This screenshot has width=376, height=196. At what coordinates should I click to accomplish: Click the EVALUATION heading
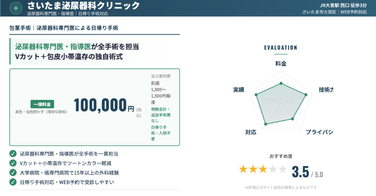click(x=281, y=47)
